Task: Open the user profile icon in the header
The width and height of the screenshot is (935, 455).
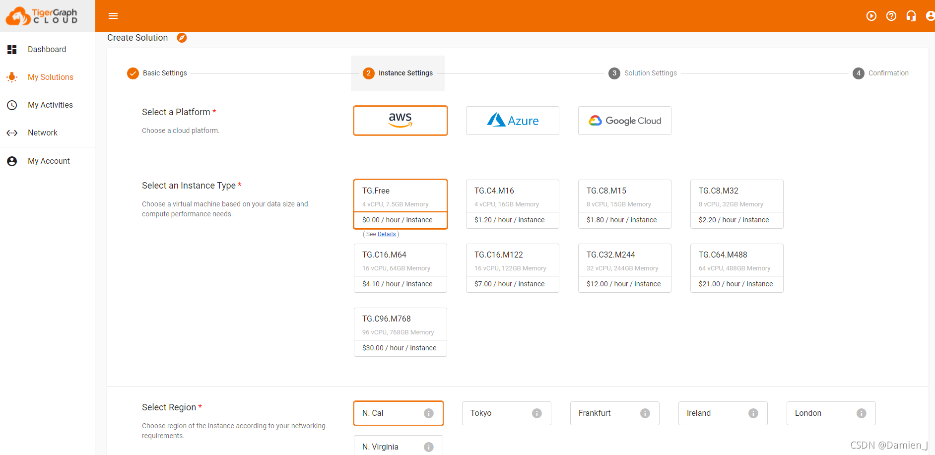Action: tap(931, 16)
